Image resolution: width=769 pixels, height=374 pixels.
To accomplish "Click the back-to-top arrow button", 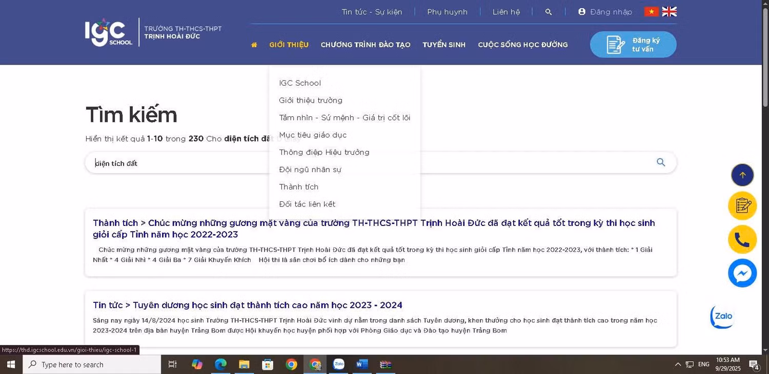I will tap(742, 175).
